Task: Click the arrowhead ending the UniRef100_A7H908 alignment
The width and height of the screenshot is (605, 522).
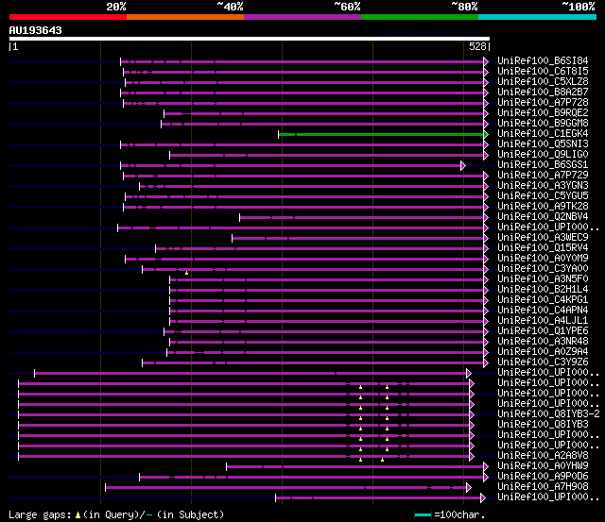Action: (469, 488)
